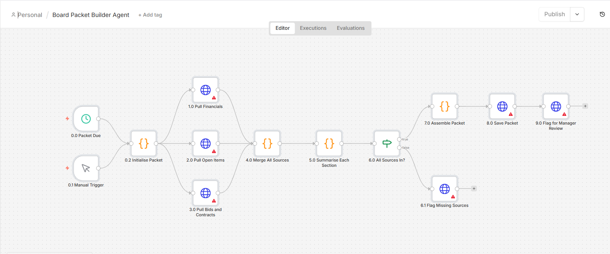Screen dimensions: 610x254
Task: Click the warning icon on 3.0 Pull Bids and Contracts
Action: [x=214, y=201]
